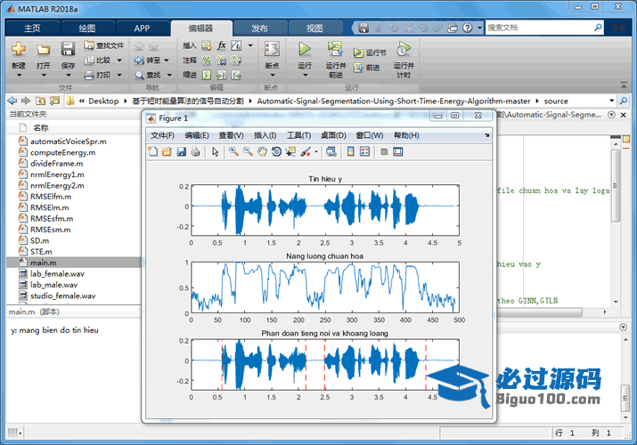
Task: Click the 运行并计时 icon
Action: [404, 49]
